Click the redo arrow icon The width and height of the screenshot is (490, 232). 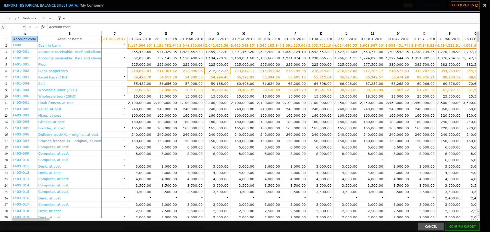[x=17, y=18]
